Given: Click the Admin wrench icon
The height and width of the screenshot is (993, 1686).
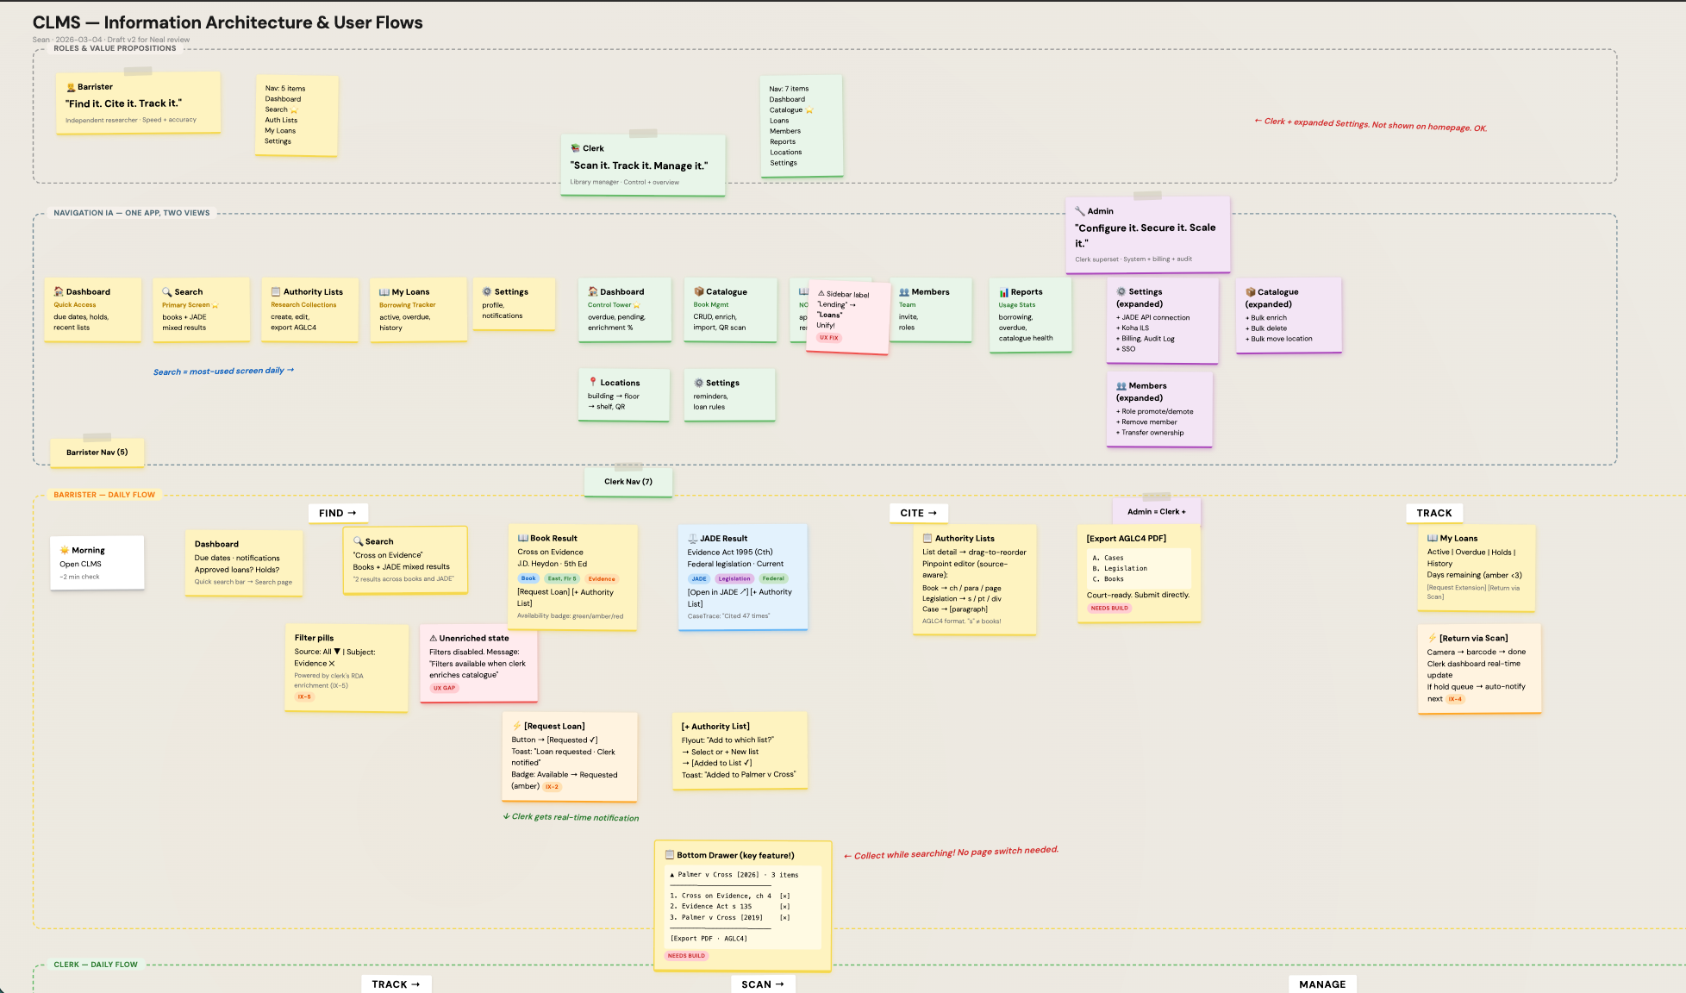Looking at the screenshot, I should click(1079, 210).
